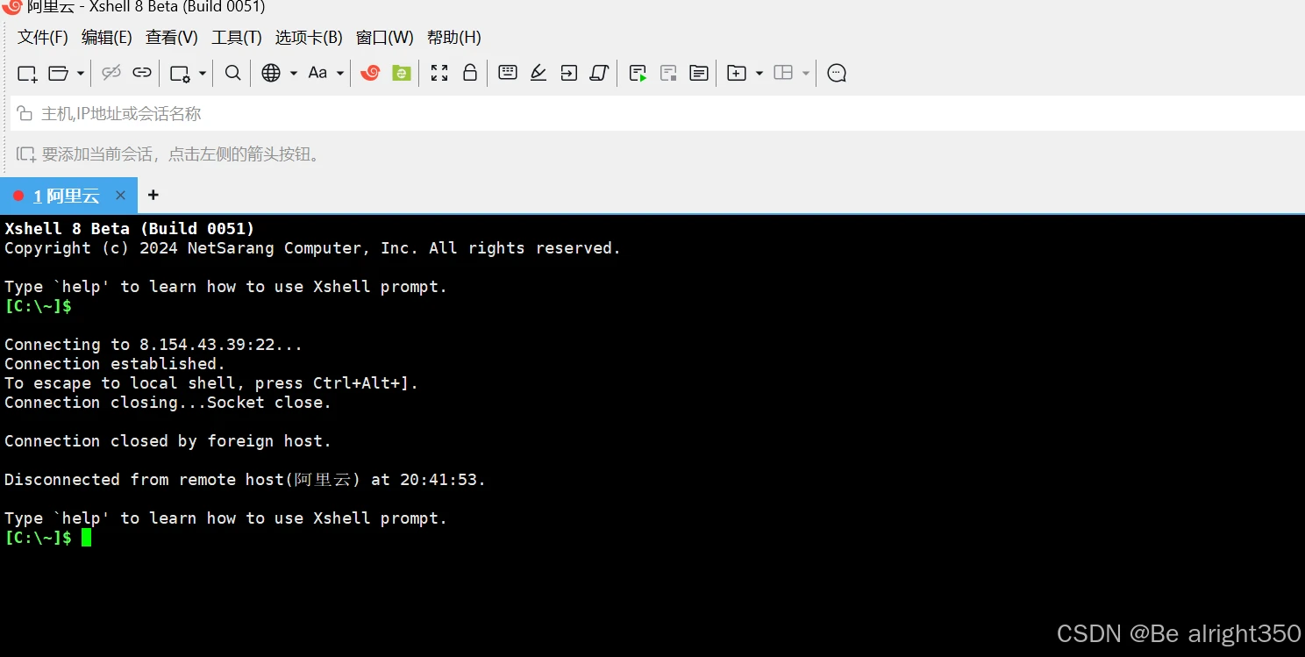
Task: Launch the green Xftp folder icon
Action: coord(401,73)
